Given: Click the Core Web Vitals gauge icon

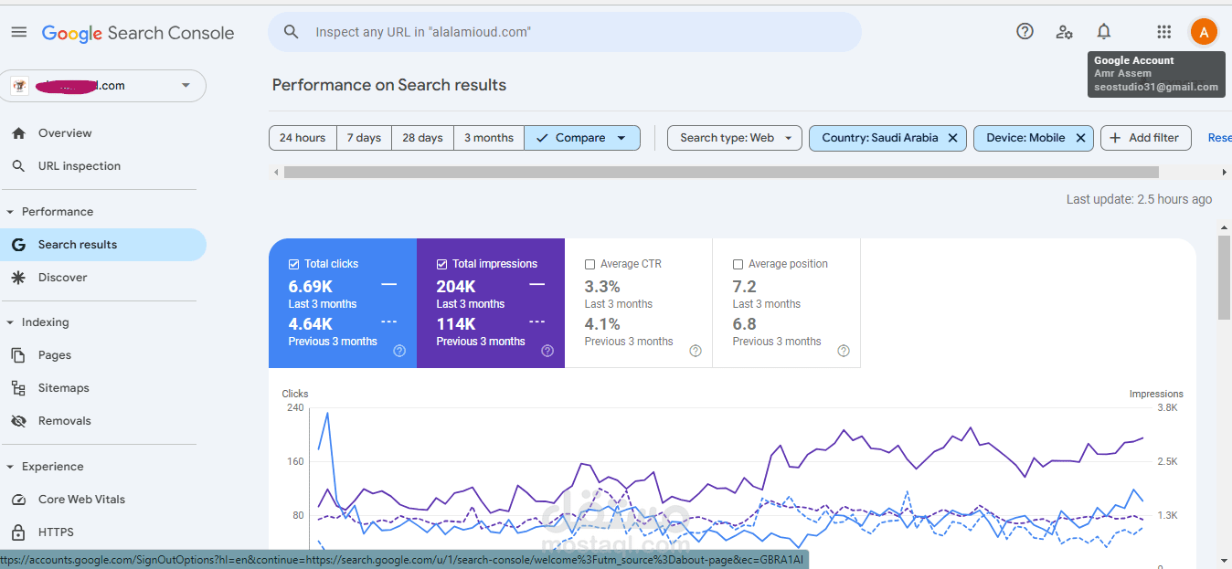Looking at the screenshot, I should pos(18,500).
